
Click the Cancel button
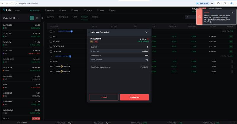click(104, 97)
